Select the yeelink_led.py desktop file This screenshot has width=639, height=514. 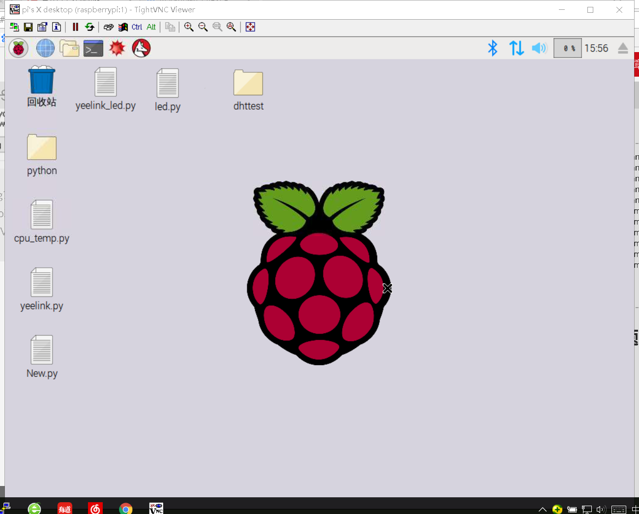click(106, 89)
